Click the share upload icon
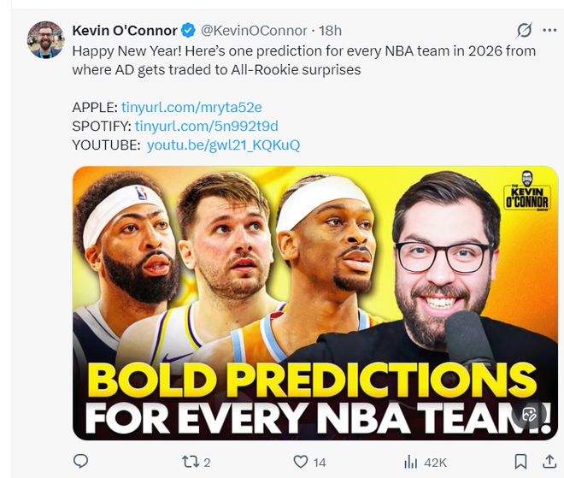564x478 pixels. 549,462
